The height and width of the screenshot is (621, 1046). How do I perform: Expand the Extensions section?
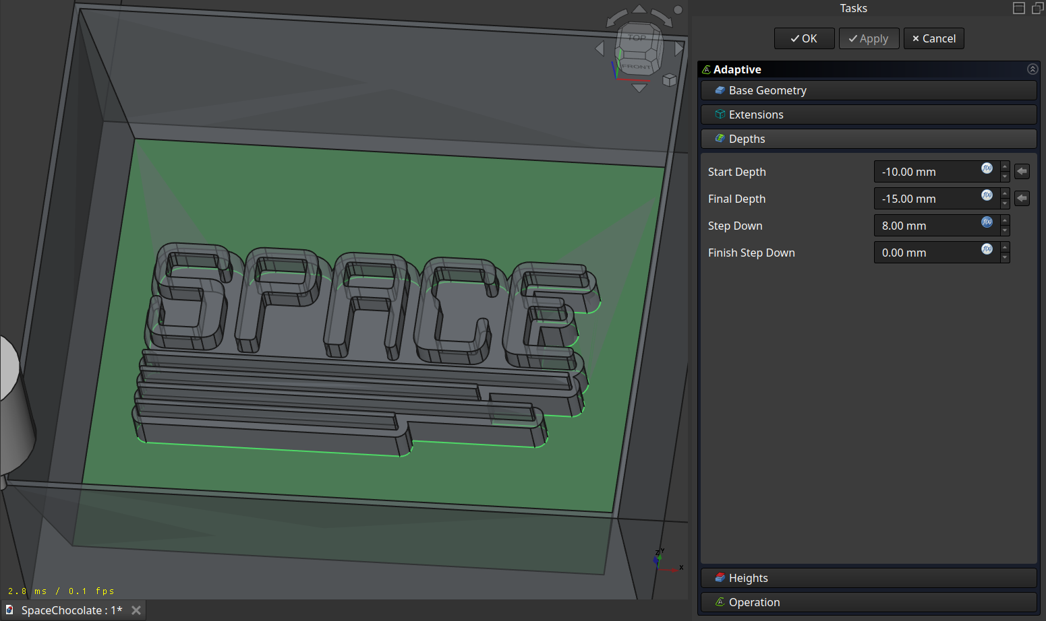point(869,115)
